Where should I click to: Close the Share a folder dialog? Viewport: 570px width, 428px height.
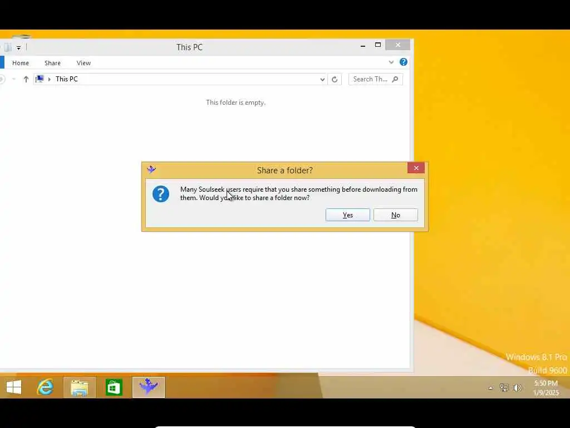(416, 168)
